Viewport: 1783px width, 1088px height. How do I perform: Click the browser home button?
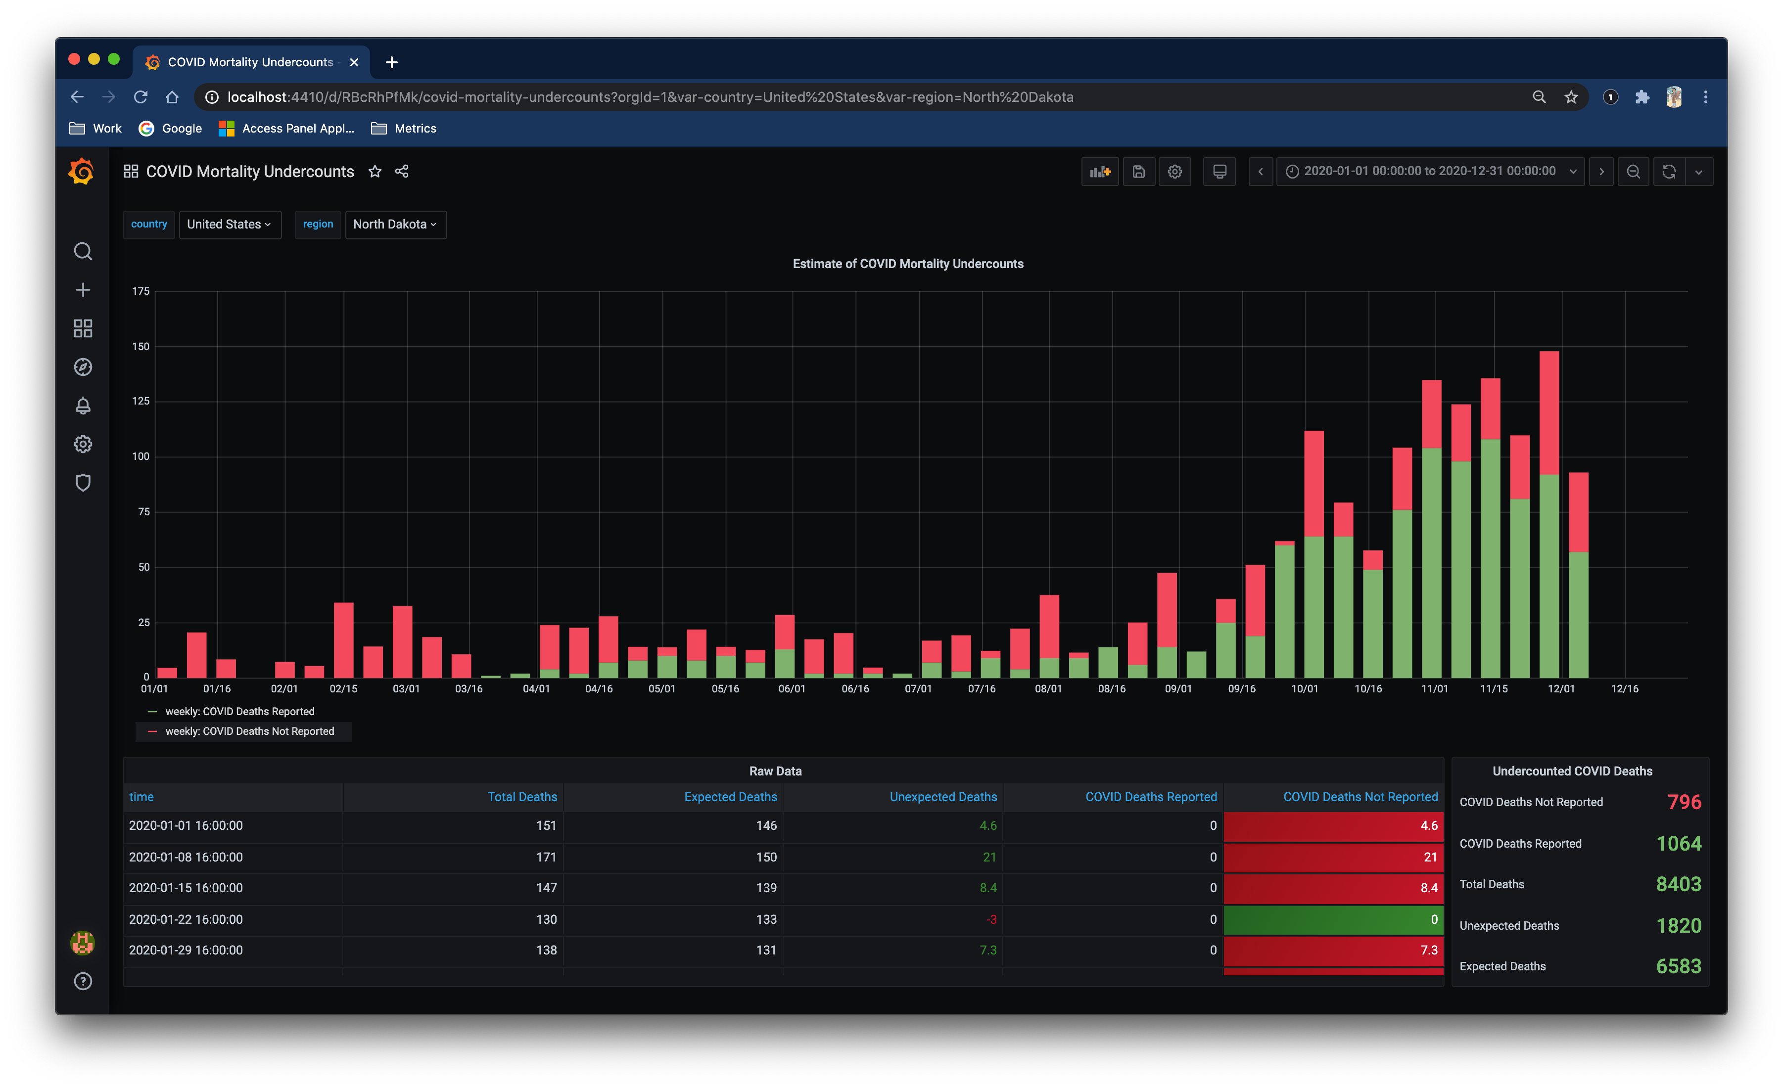(172, 97)
